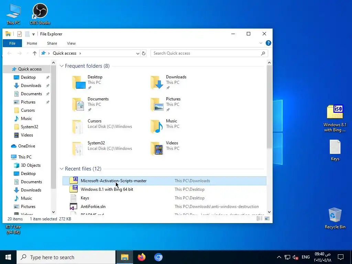Screen dimensions: 352x264
Task: Select the Keys text file on the desktop
Action: click(x=335, y=150)
